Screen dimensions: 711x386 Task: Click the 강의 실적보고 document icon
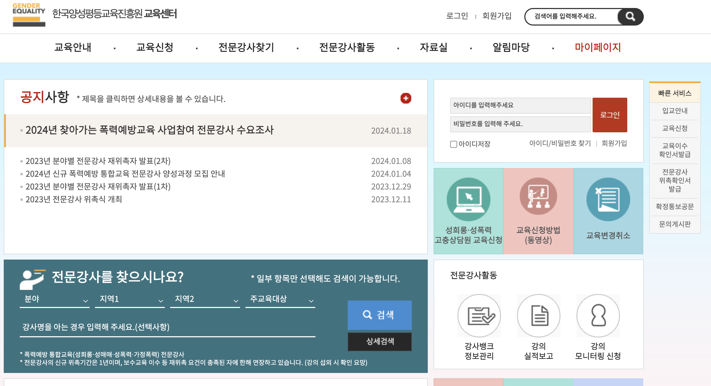coord(538,316)
